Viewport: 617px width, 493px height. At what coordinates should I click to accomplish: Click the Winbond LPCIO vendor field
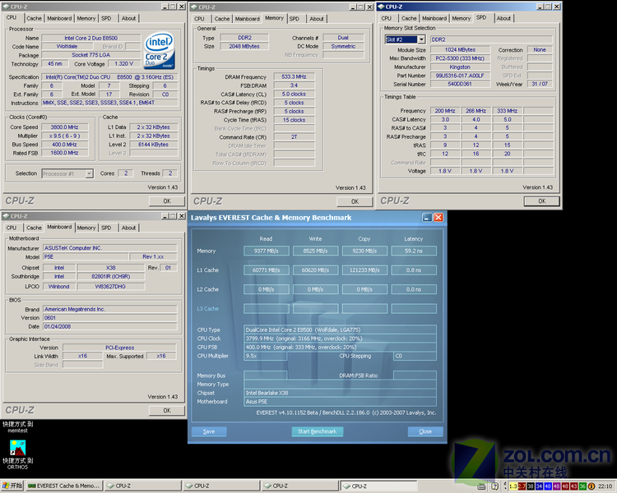[x=59, y=287]
